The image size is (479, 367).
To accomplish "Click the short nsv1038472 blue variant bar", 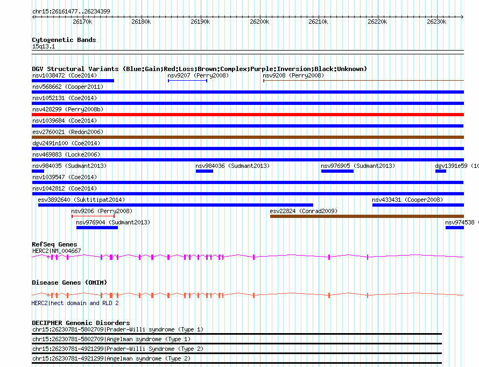I will pos(73,81).
